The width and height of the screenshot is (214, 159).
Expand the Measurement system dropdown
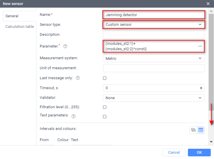[x=154, y=59]
